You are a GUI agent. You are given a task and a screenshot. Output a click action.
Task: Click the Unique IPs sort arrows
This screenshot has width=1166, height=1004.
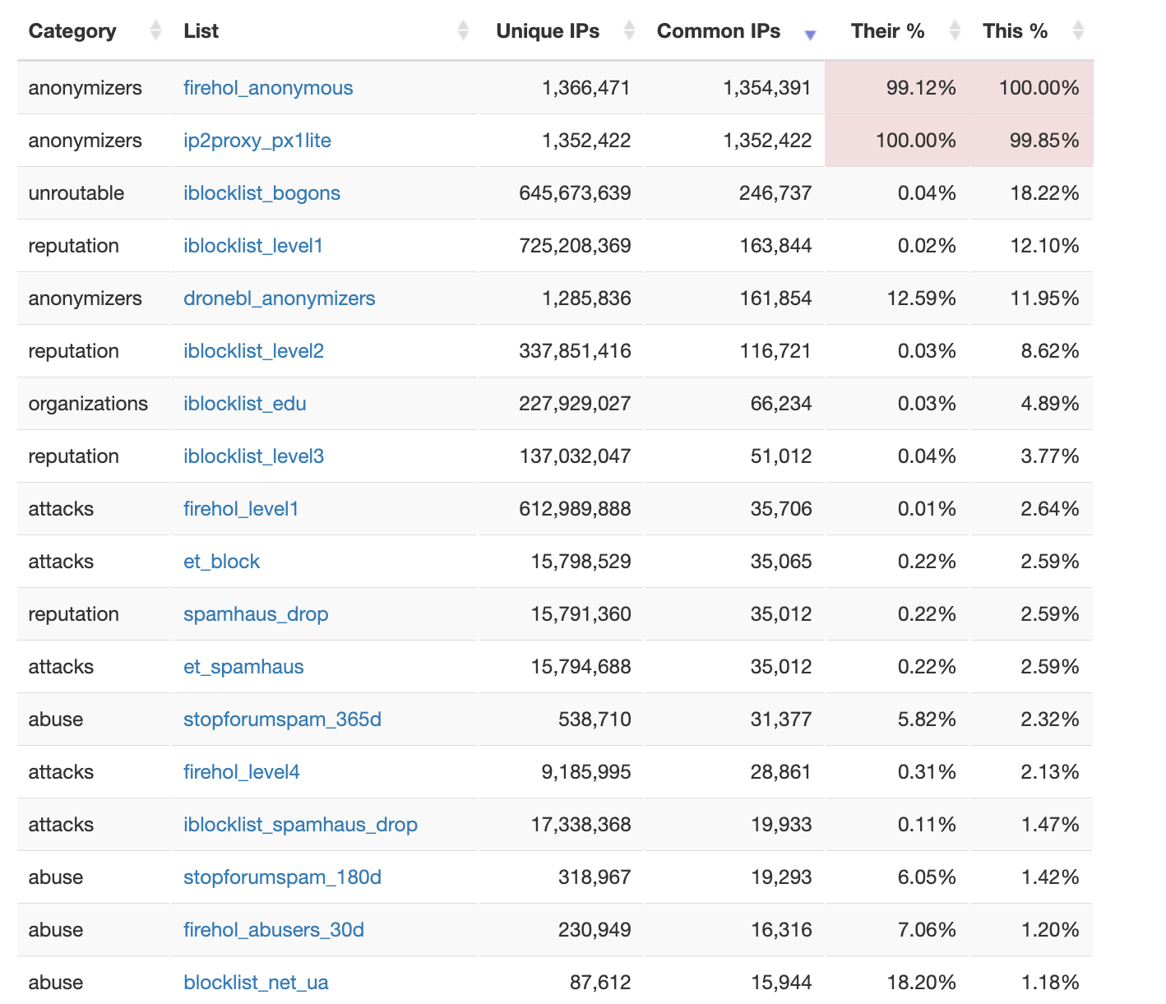pos(629,31)
